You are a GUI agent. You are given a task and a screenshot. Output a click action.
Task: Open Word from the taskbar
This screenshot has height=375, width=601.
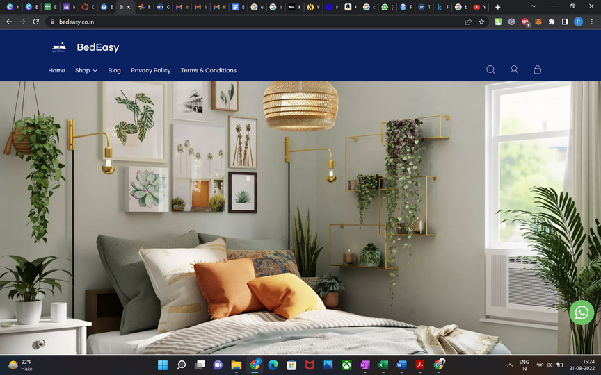click(x=401, y=365)
